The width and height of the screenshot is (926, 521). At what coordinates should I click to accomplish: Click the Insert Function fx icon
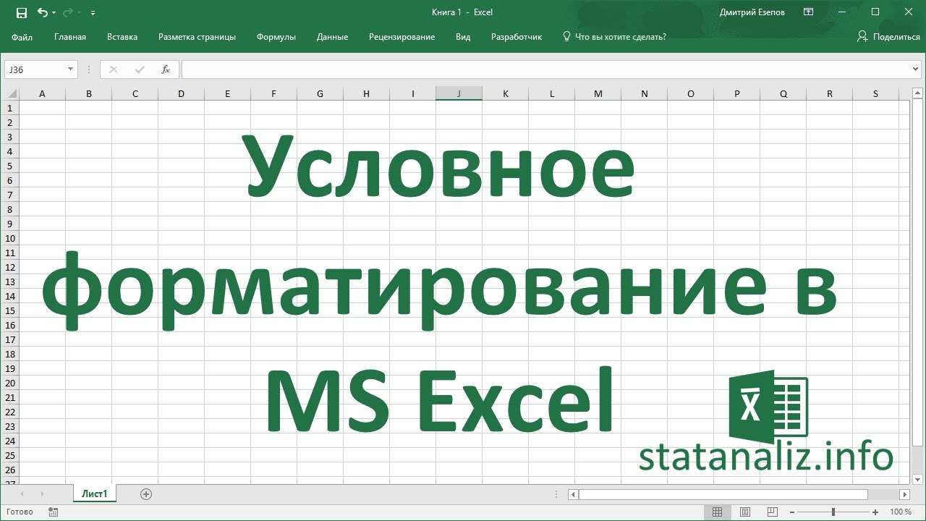(x=166, y=69)
